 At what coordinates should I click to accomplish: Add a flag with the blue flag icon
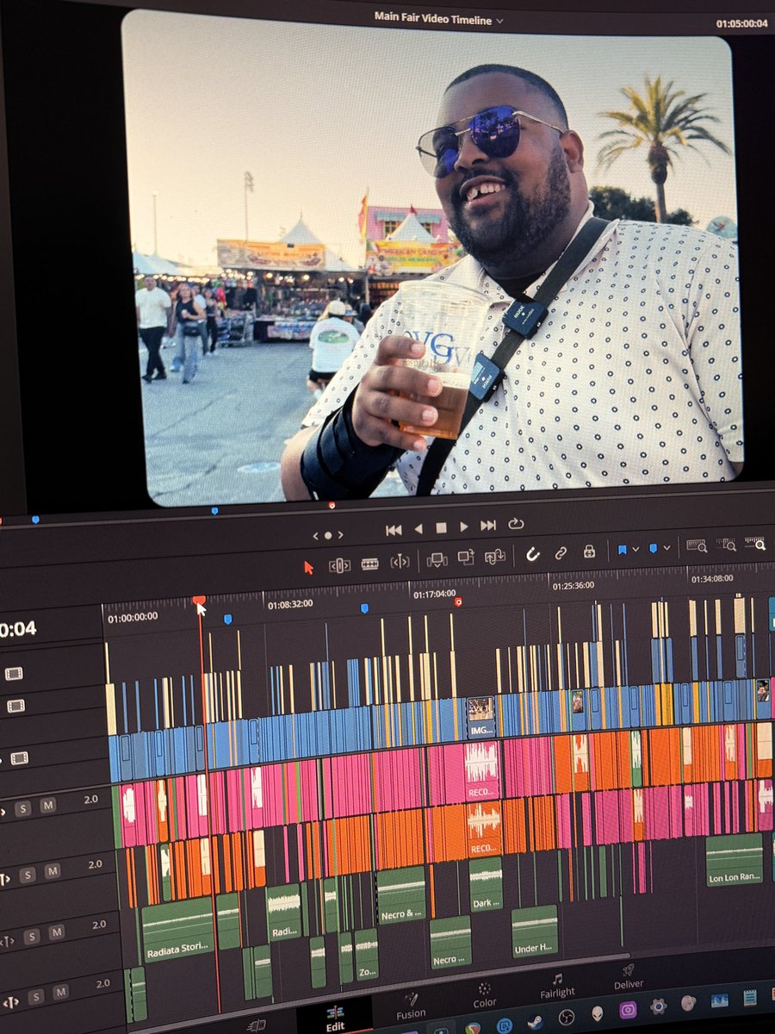click(622, 549)
